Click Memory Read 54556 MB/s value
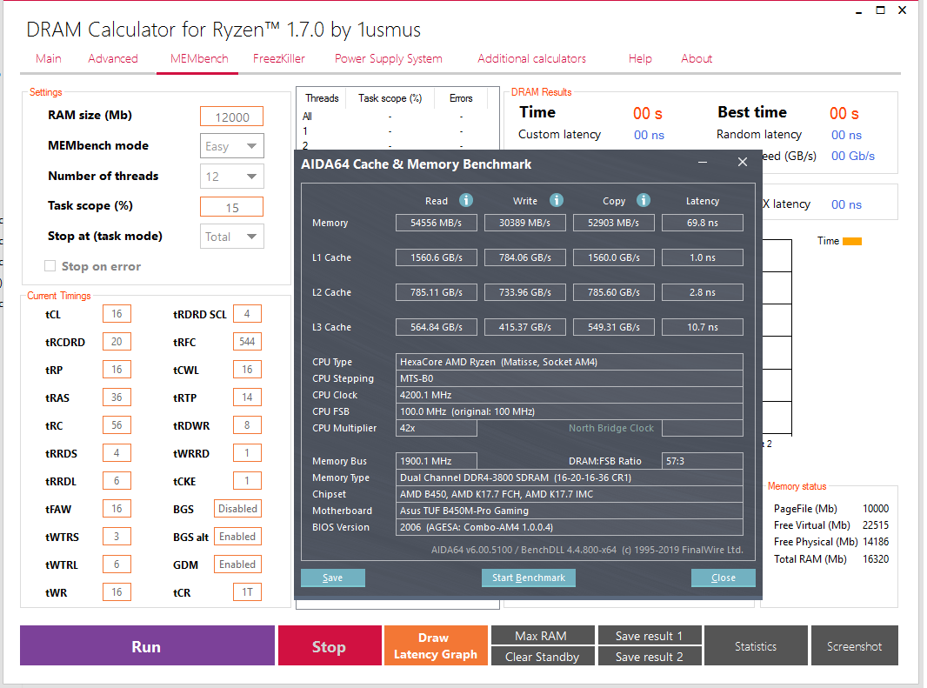The width and height of the screenshot is (927, 688). pyautogui.click(x=437, y=223)
